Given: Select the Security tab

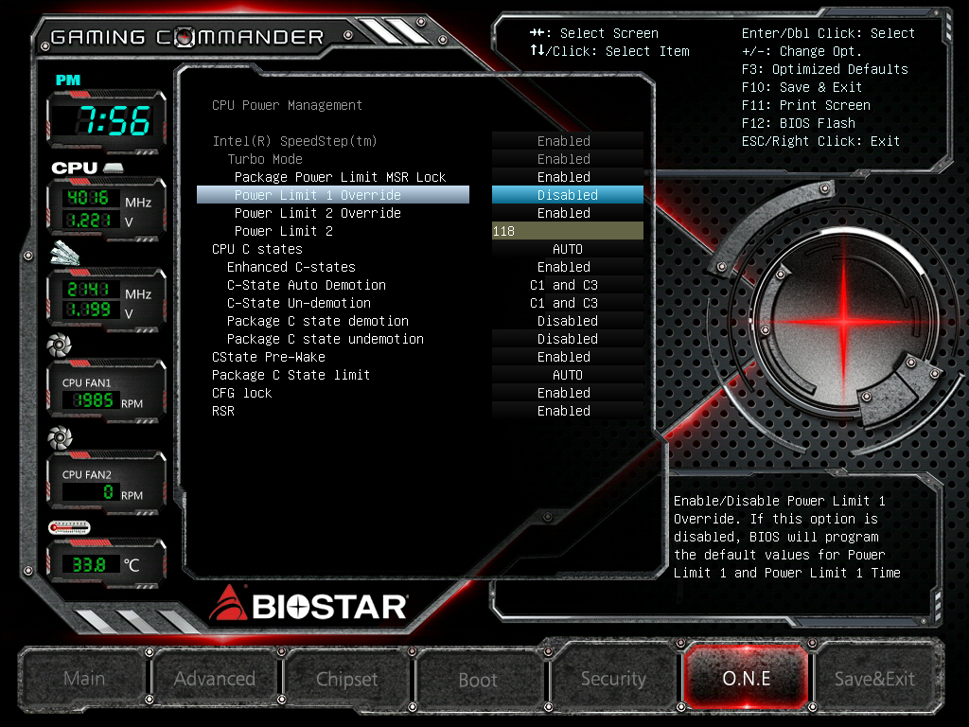Looking at the screenshot, I should tap(613, 678).
